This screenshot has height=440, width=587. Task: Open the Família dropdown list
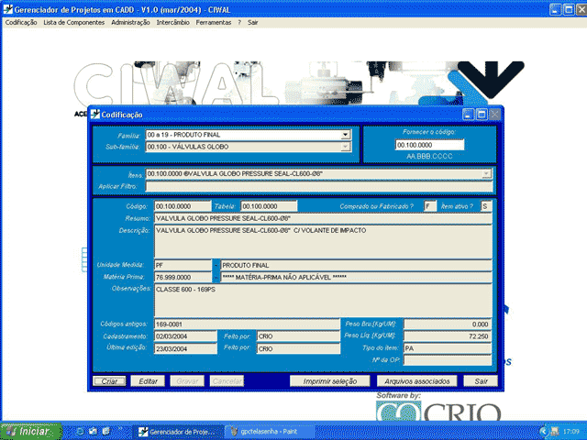[346, 135]
